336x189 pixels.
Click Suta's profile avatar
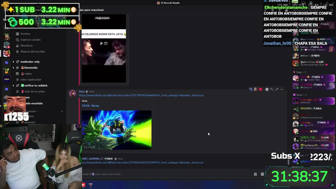coord(72,93)
